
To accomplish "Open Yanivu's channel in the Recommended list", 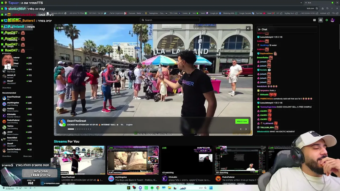I will pyautogui.click(x=17, y=127).
